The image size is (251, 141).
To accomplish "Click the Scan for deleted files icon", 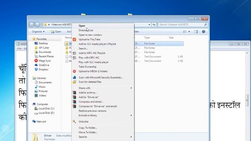I will tap(74, 82).
